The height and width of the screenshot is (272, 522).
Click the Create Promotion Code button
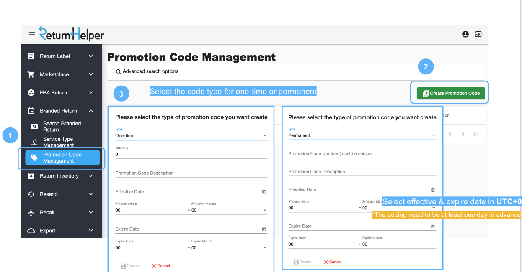[450, 92]
